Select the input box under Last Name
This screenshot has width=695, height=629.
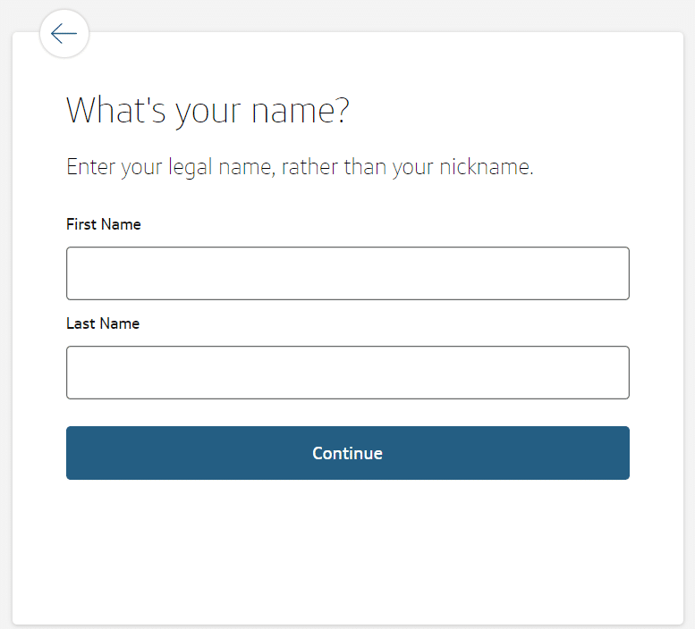point(347,373)
